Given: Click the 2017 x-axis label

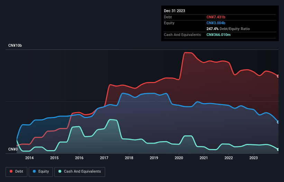Looking at the screenshot, I should (104, 158).
